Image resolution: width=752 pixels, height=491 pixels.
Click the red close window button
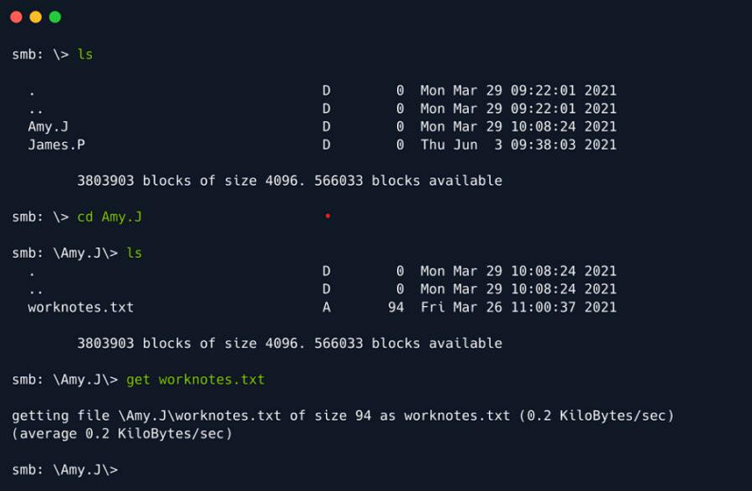[x=16, y=17]
